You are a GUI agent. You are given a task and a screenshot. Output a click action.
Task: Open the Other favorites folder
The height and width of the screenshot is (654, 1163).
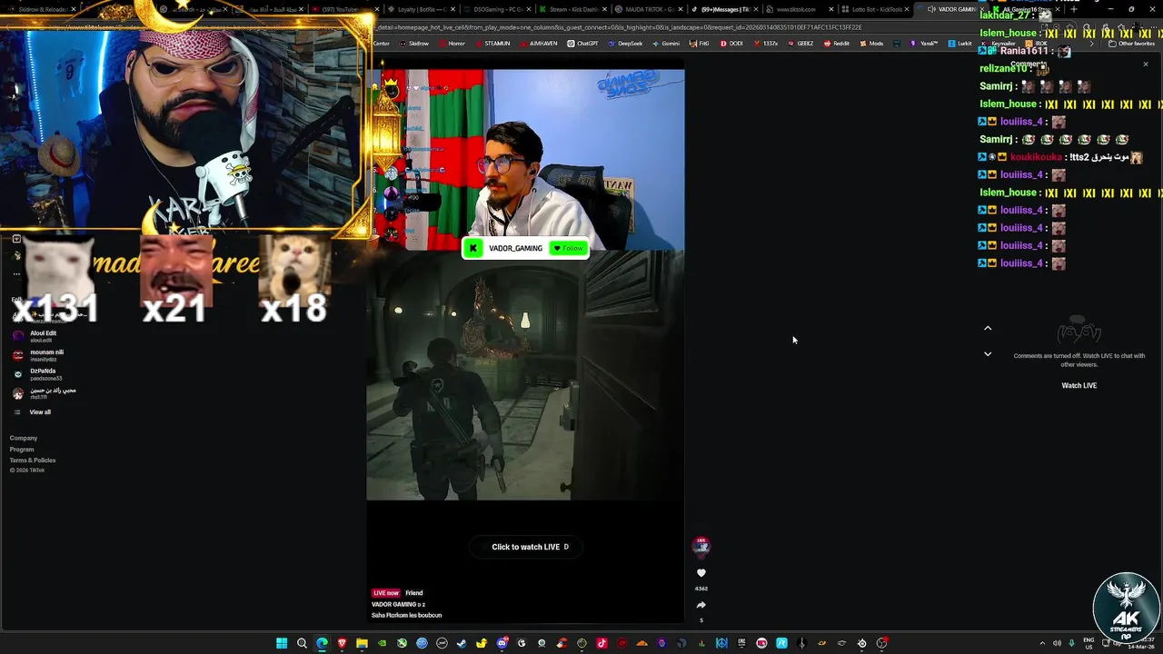tap(1131, 44)
